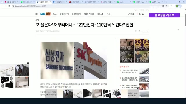Viewport: 186px width, 104px height.
Task: Click the top-right sidebar ad with cartoon faces
Action: pyautogui.click(x=142, y=44)
